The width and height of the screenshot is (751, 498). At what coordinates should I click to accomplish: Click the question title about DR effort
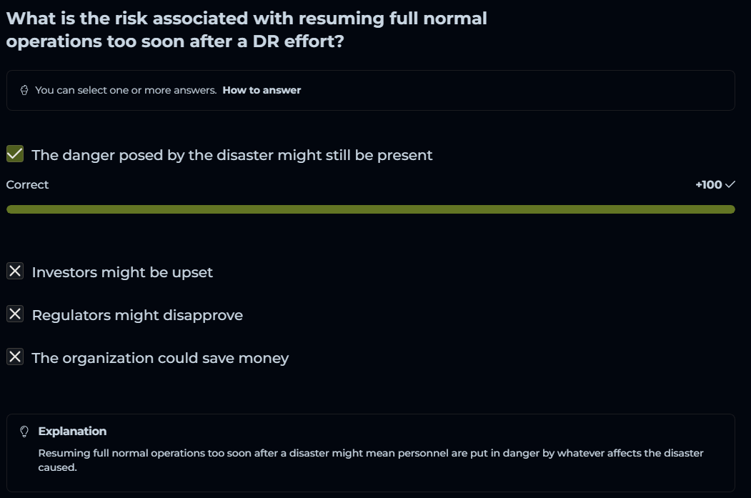click(x=247, y=30)
